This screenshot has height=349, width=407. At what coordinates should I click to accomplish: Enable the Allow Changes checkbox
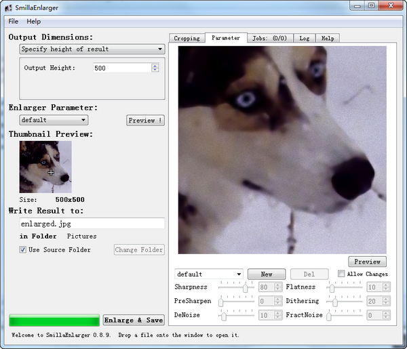pyautogui.click(x=341, y=274)
